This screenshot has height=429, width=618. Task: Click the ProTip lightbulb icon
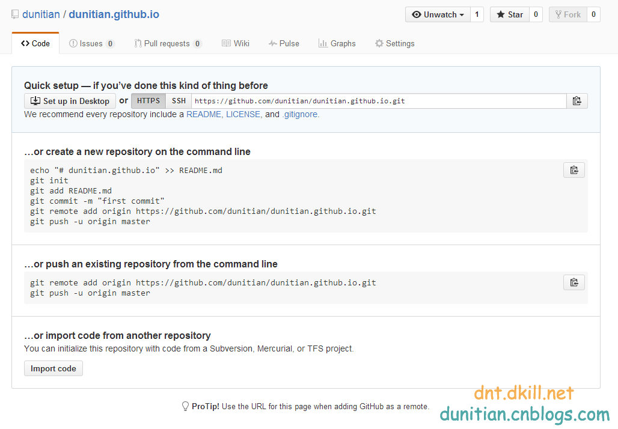pos(185,406)
